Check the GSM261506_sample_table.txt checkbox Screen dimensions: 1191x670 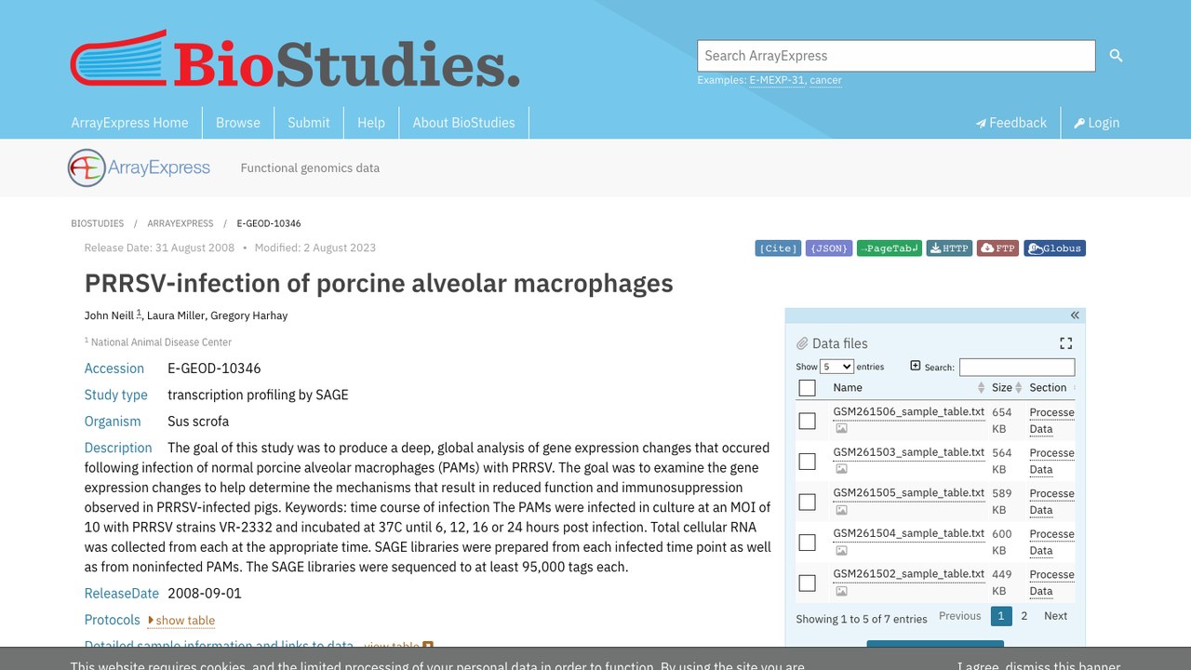tap(807, 421)
